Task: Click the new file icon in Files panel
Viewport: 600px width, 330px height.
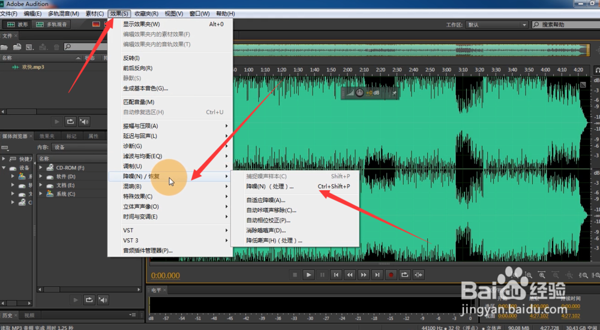Action: [x=29, y=47]
